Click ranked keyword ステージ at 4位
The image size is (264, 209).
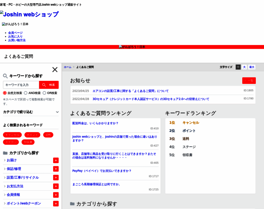tap(189, 147)
